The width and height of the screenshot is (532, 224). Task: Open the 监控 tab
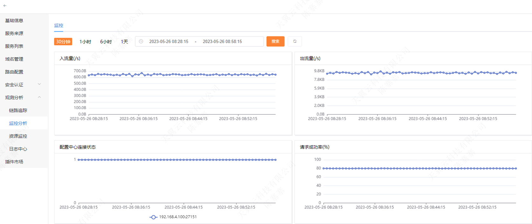[59, 25]
